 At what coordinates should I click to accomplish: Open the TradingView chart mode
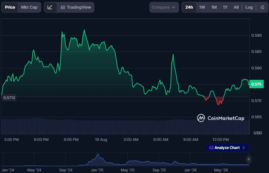(x=76, y=7)
